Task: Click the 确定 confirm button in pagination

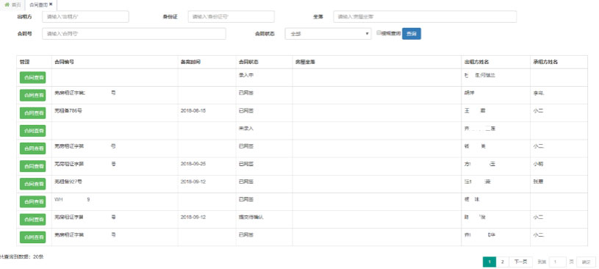Action: 586,262
